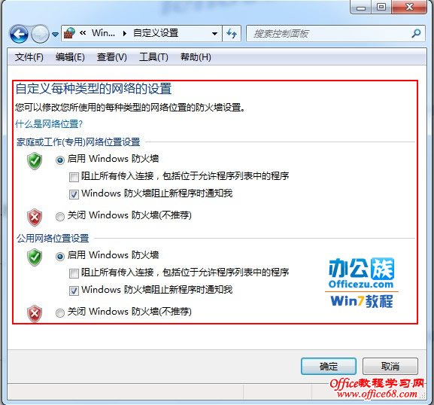
Task: Click green shield under home network settings
Action: coord(35,160)
